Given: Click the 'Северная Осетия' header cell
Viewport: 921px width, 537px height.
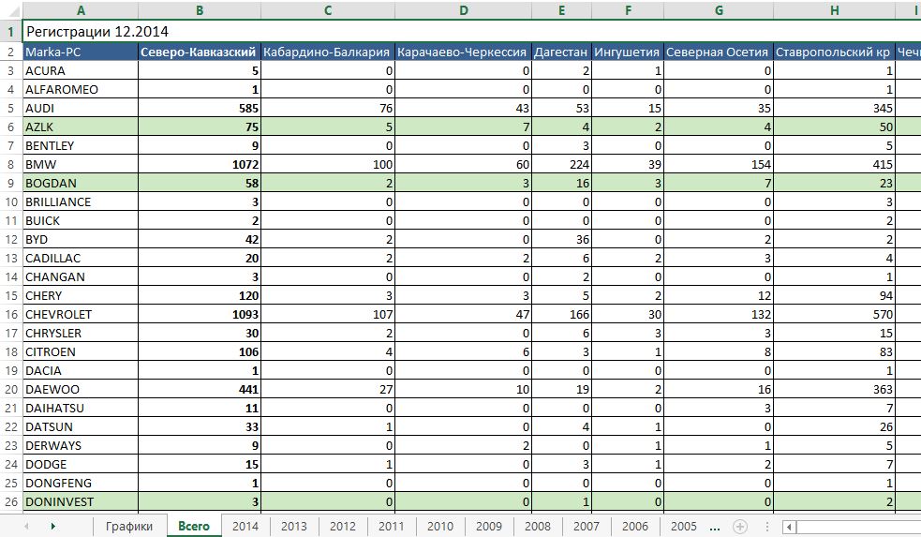Looking at the screenshot, I should coord(719,52).
